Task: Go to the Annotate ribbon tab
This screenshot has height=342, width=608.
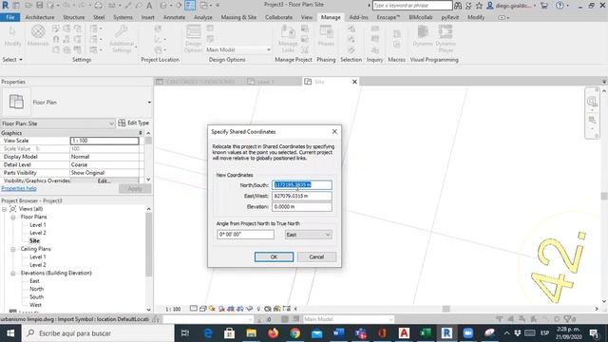Action: pos(174,17)
